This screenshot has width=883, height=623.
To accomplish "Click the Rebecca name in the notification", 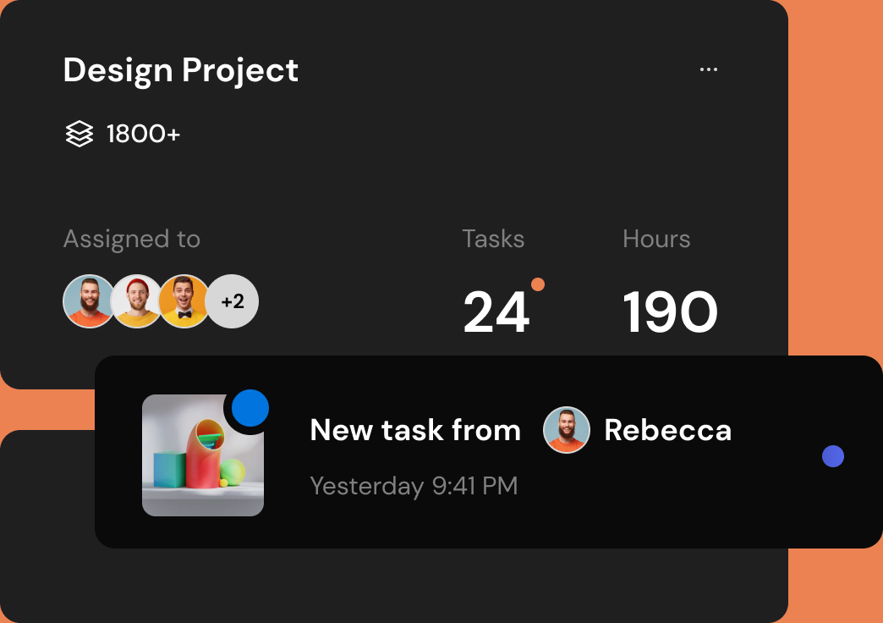I will coord(667,430).
